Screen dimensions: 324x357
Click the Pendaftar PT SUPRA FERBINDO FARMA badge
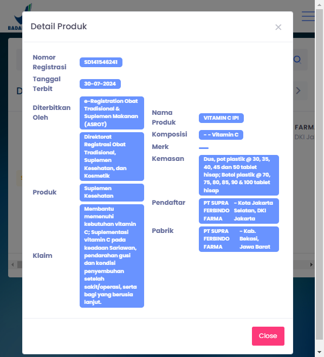point(239,211)
